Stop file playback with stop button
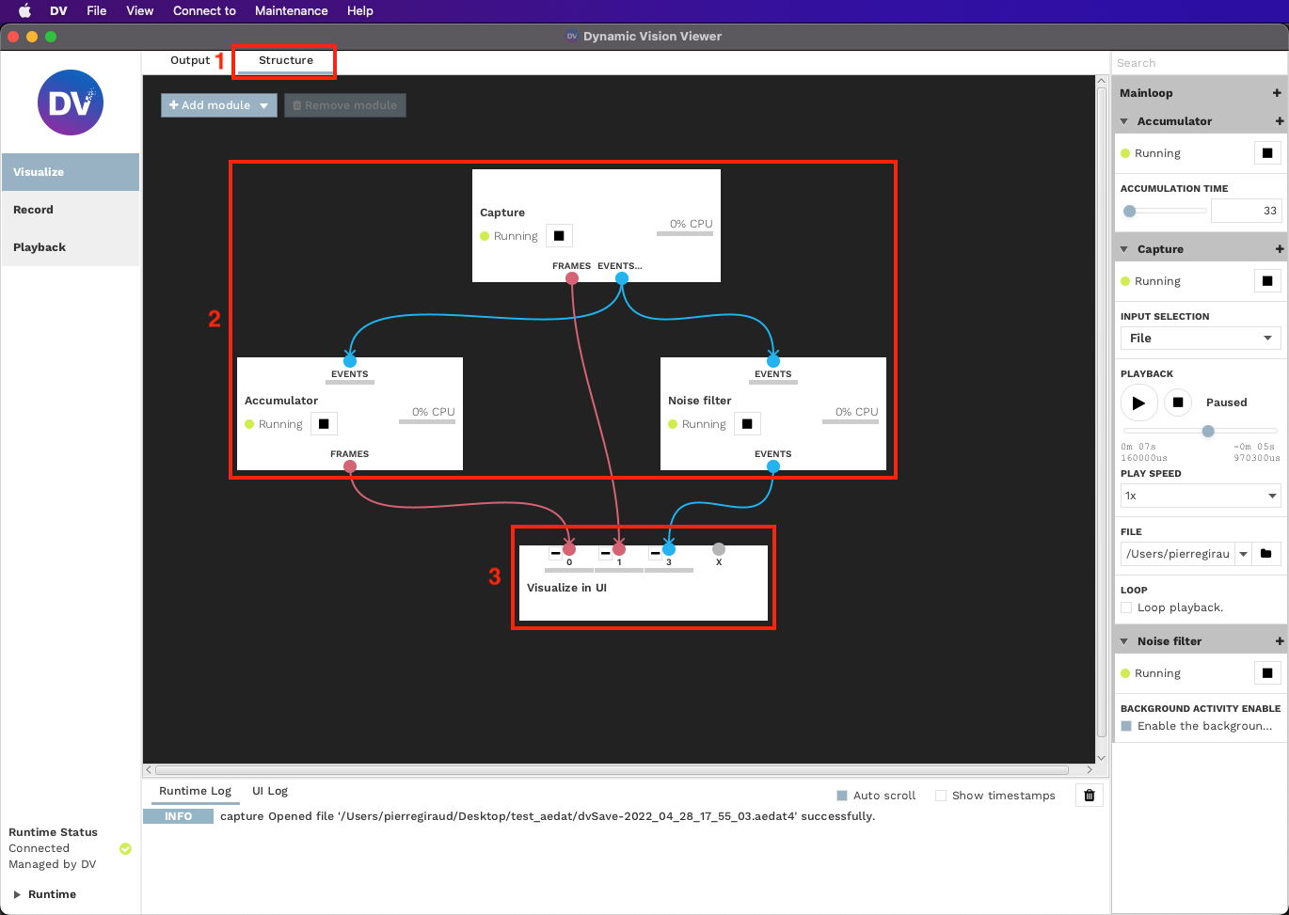 click(x=1178, y=402)
